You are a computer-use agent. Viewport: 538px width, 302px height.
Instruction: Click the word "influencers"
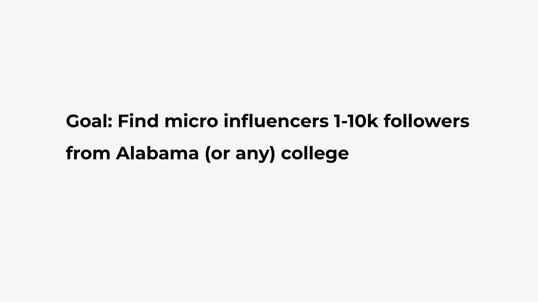[276, 121]
